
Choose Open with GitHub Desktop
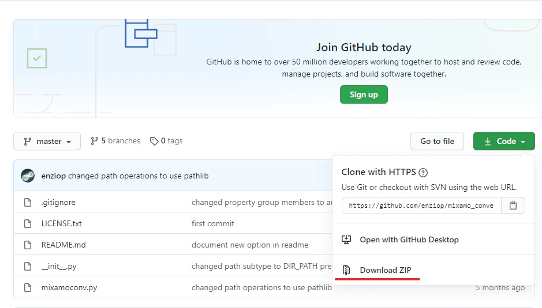[409, 239]
